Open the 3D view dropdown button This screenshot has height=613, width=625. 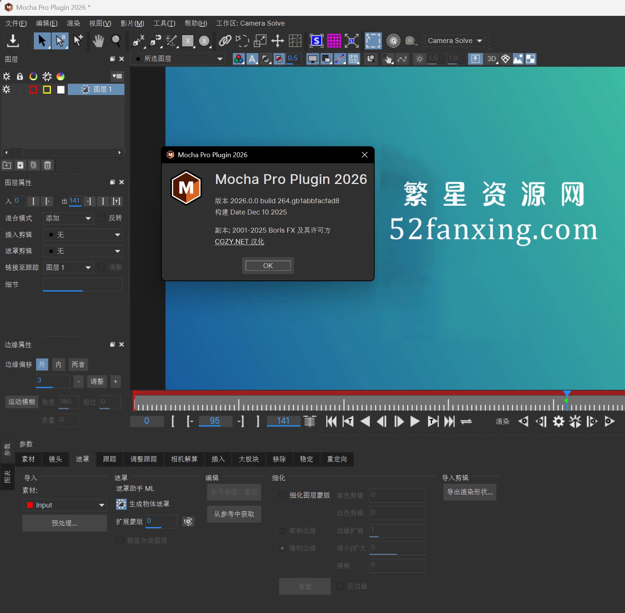pyautogui.click(x=492, y=59)
